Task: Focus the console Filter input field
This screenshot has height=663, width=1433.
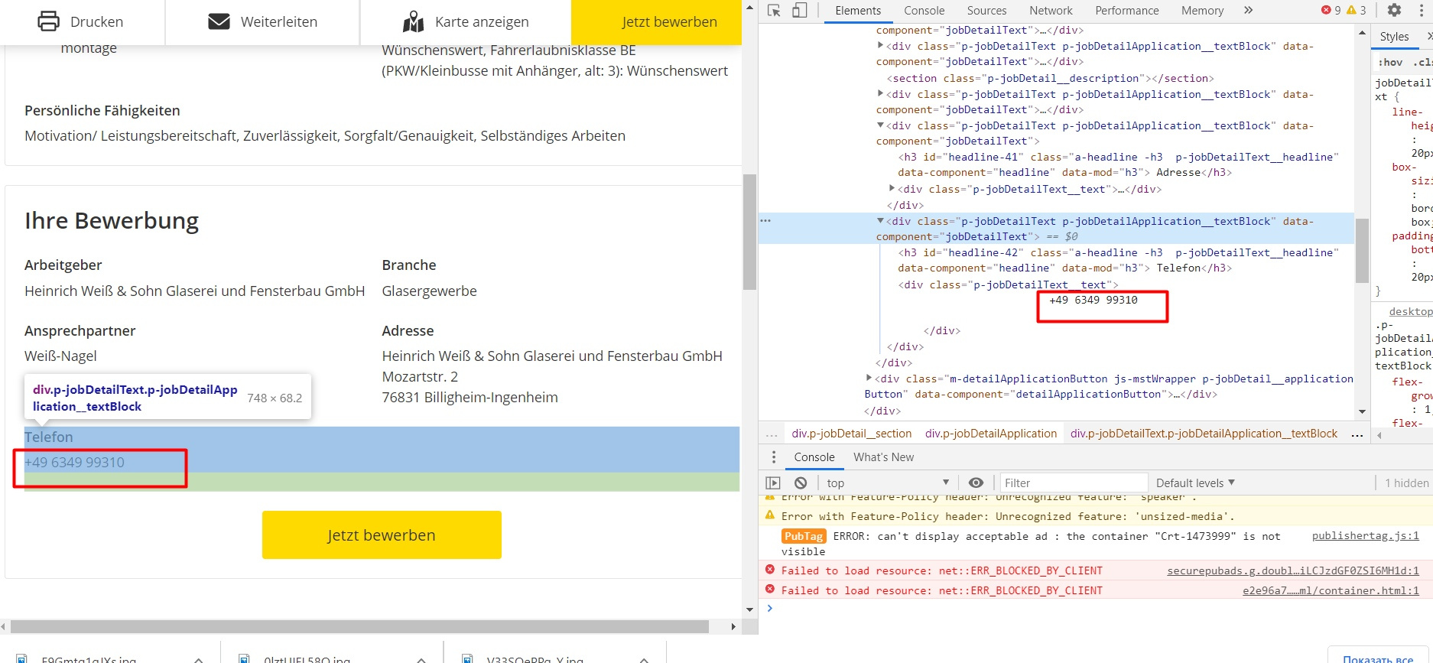Action: [1074, 483]
